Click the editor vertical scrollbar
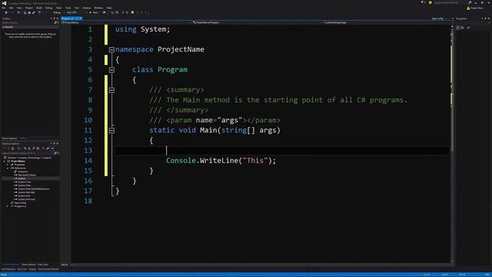The height and width of the screenshot is (277, 492). pos(452,144)
